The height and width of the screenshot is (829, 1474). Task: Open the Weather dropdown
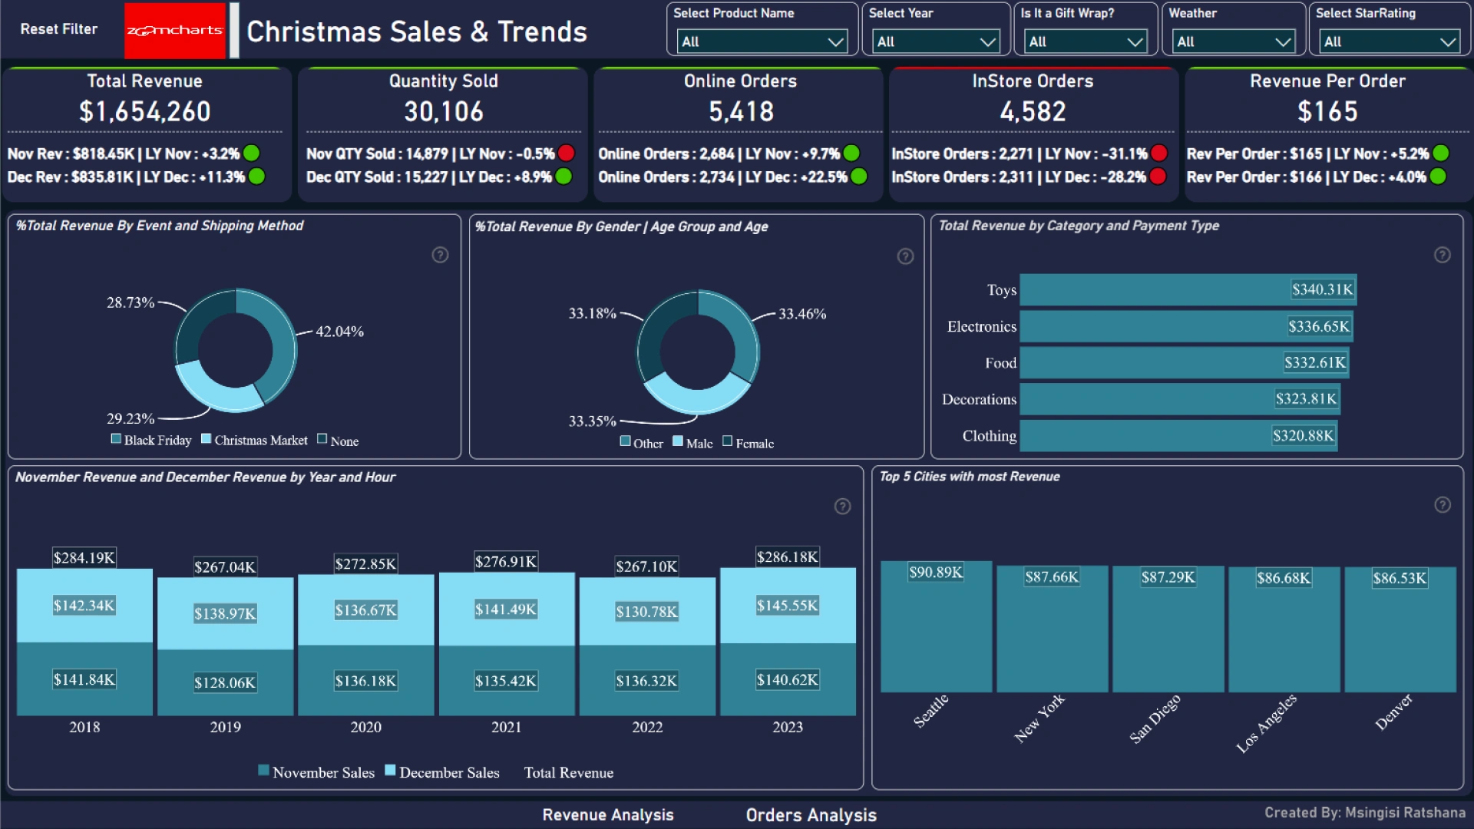point(1234,41)
